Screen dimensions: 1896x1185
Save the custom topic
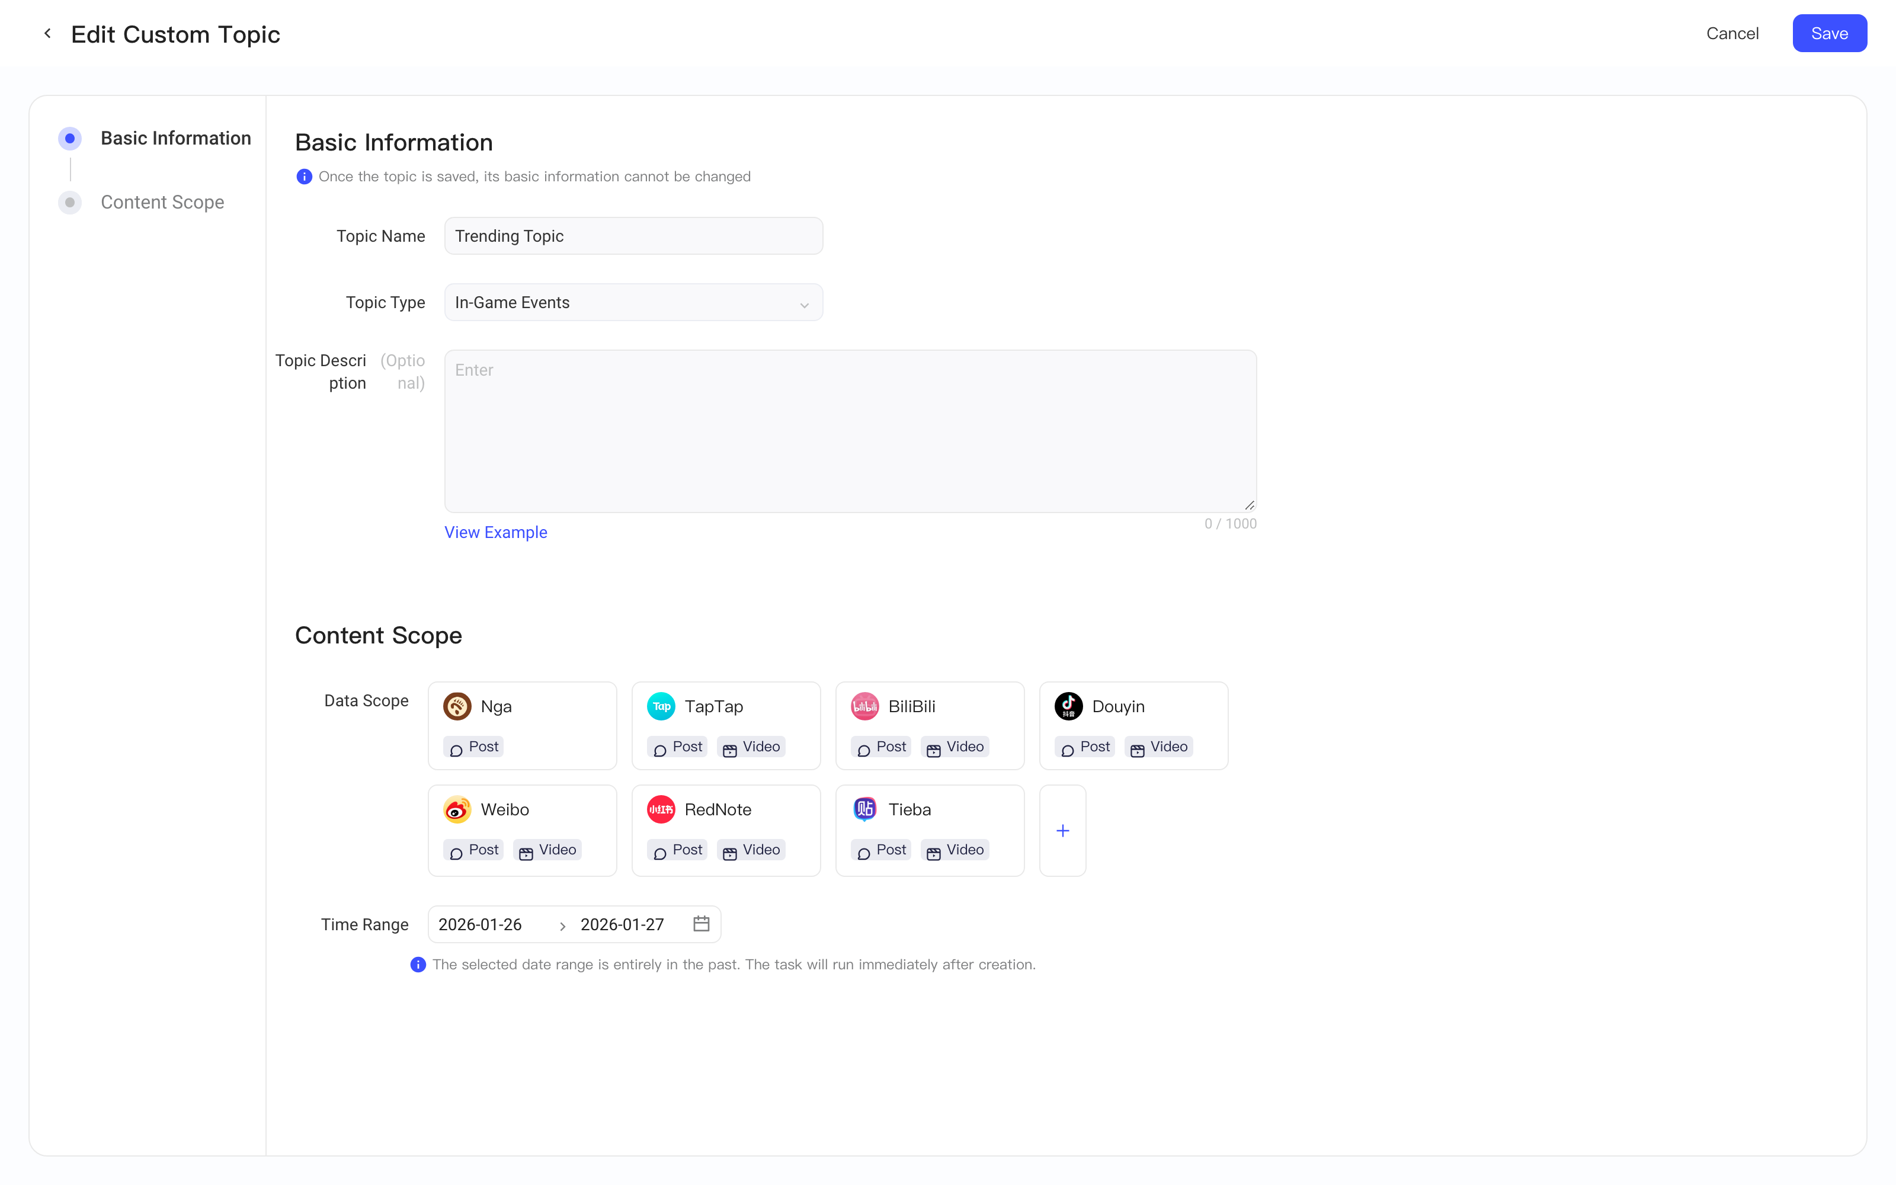click(x=1828, y=34)
